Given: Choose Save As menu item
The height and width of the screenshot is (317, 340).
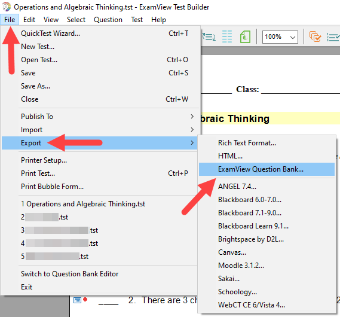Looking at the screenshot, I should click(x=100, y=86).
